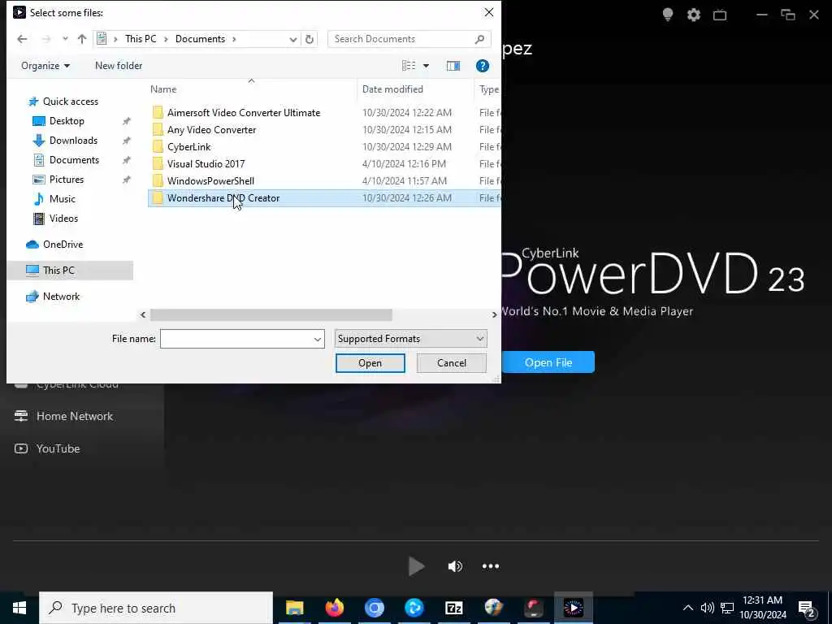The width and height of the screenshot is (832, 624).
Task: Go up one folder level arrow
Action: click(82, 39)
